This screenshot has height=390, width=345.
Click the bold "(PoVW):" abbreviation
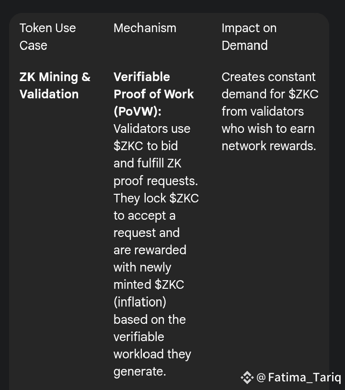pyautogui.click(x=138, y=111)
